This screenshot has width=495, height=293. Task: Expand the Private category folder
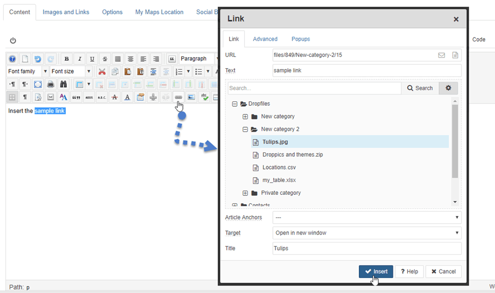click(x=245, y=193)
